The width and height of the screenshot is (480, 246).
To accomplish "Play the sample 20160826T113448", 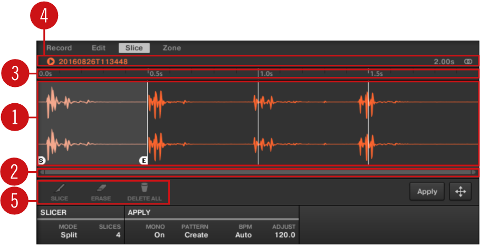I will point(51,62).
